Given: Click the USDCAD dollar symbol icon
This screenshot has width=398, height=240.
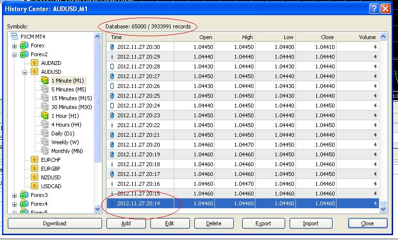Looking at the screenshot, I should click(35, 186).
